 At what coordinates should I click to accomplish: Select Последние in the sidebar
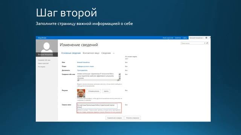point(41,67)
